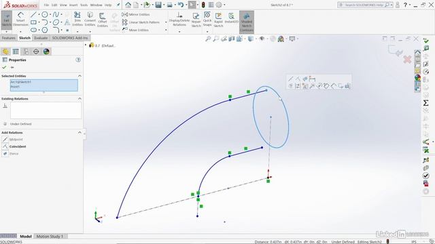Collapse the Existing Relations section
435x244 pixels.
80,98
